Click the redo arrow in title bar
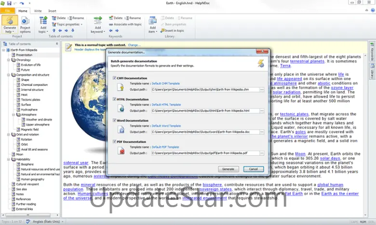The height and width of the screenshot is (225, 376). tap(22, 3)
